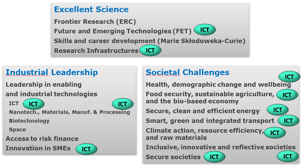
Task: Click the Biotechnology sub-item
Action: pyautogui.click(x=29, y=121)
